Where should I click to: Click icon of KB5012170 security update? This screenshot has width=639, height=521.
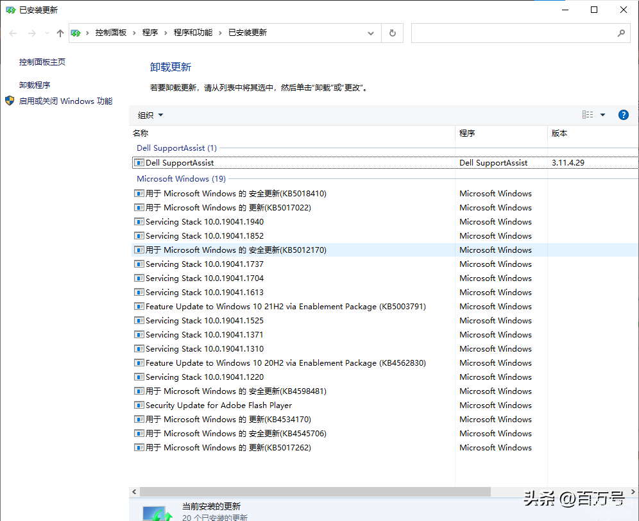click(x=139, y=250)
